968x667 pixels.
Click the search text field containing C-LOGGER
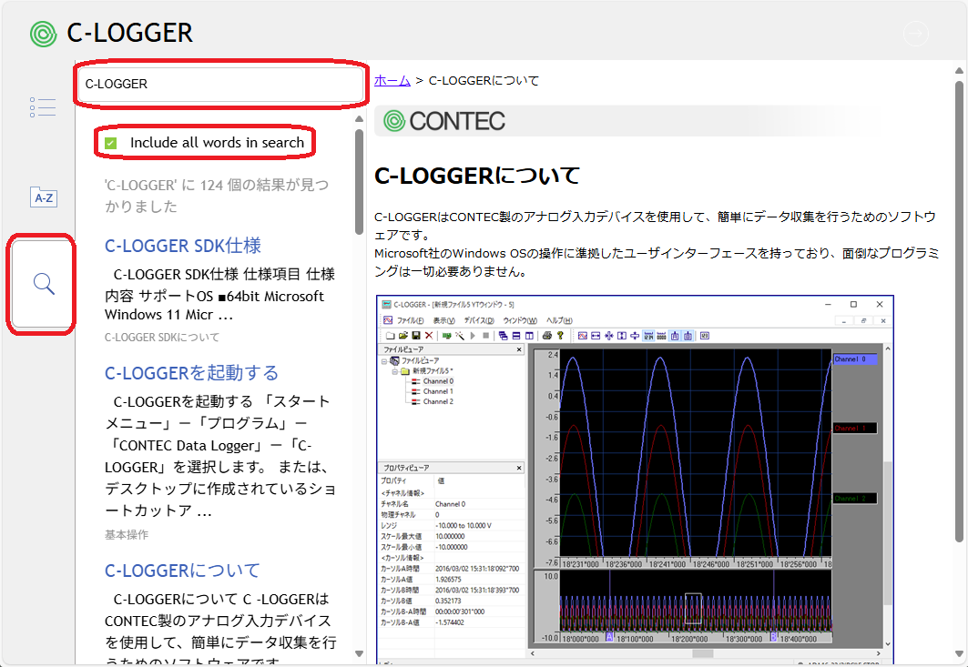point(219,84)
